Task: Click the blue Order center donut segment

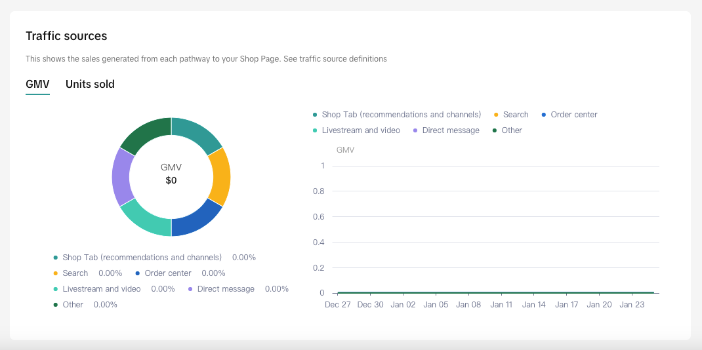Action: point(196,220)
